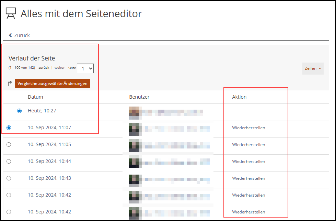Restore the version from 10. Sep 2024, 11:07

click(248, 128)
